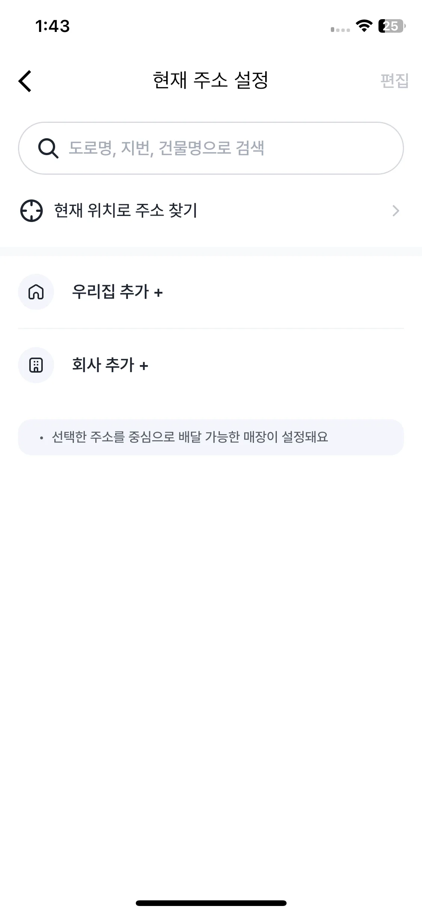The width and height of the screenshot is (422, 915).
Task: Tap the home indicator bar at the bottom
Action: pyautogui.click(x=211, y=903)
